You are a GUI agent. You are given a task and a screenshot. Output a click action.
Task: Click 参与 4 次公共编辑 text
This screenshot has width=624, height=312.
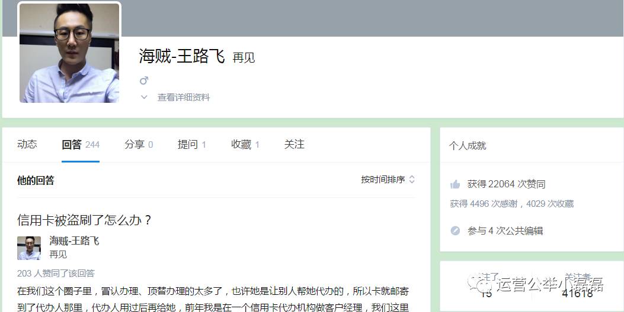[505, 230]
